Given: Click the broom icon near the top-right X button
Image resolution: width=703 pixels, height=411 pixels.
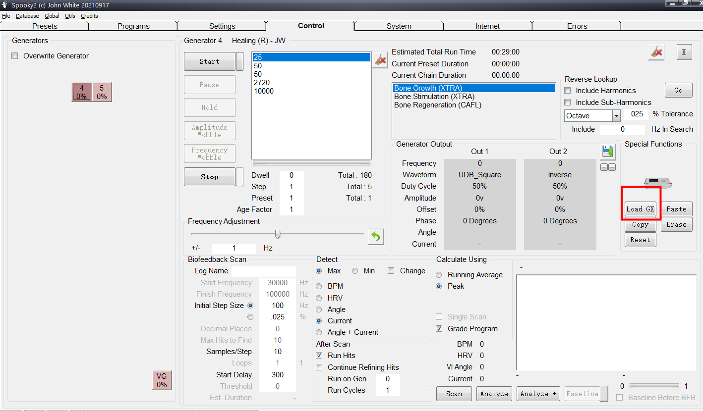Looking at the screenshot, I should (x=656, y=52).
